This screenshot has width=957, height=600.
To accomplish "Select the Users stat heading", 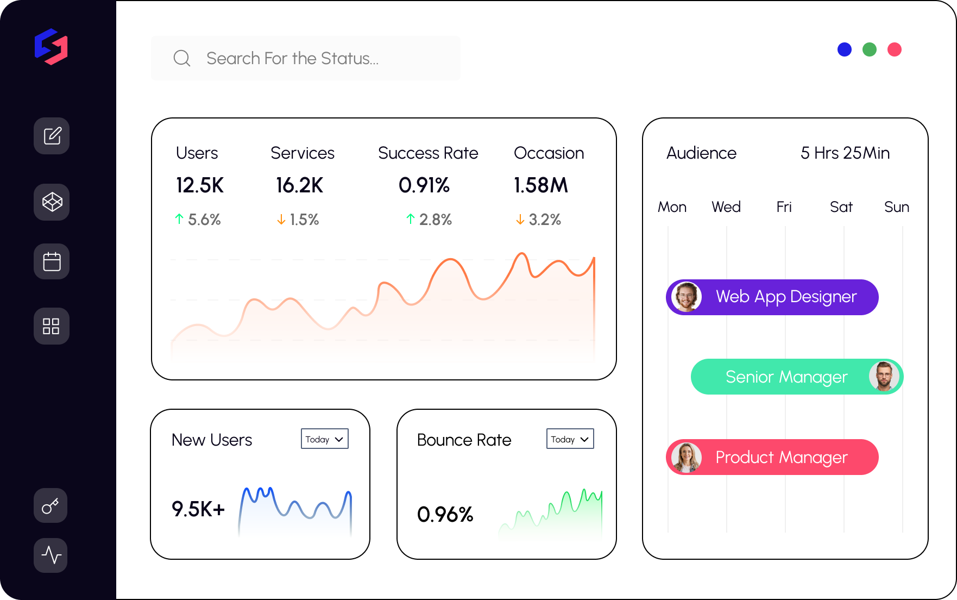I will pyautogui.click(x=197, y=153).
